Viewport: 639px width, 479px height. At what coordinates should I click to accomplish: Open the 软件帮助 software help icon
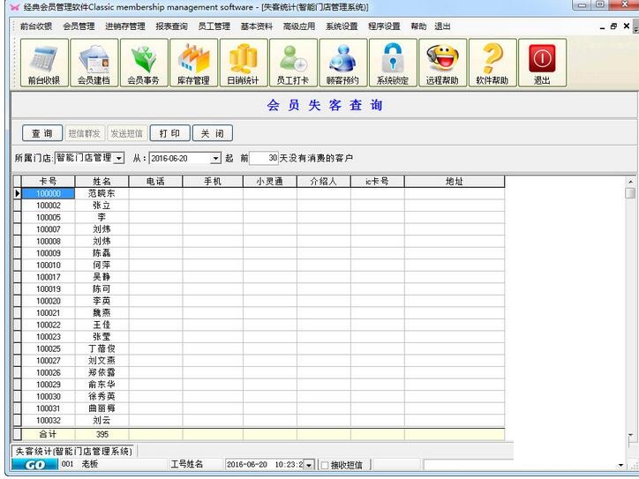point(492,63)
